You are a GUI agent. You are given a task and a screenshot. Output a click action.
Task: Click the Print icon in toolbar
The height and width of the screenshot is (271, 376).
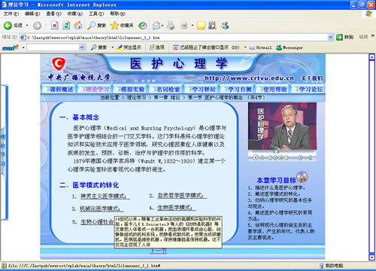[171, 26]
